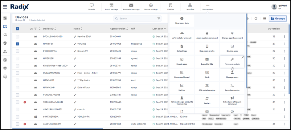The width and height of the screenshot is (291, 130).
Task: Open search filter options icon
Action: click(159, 18)
